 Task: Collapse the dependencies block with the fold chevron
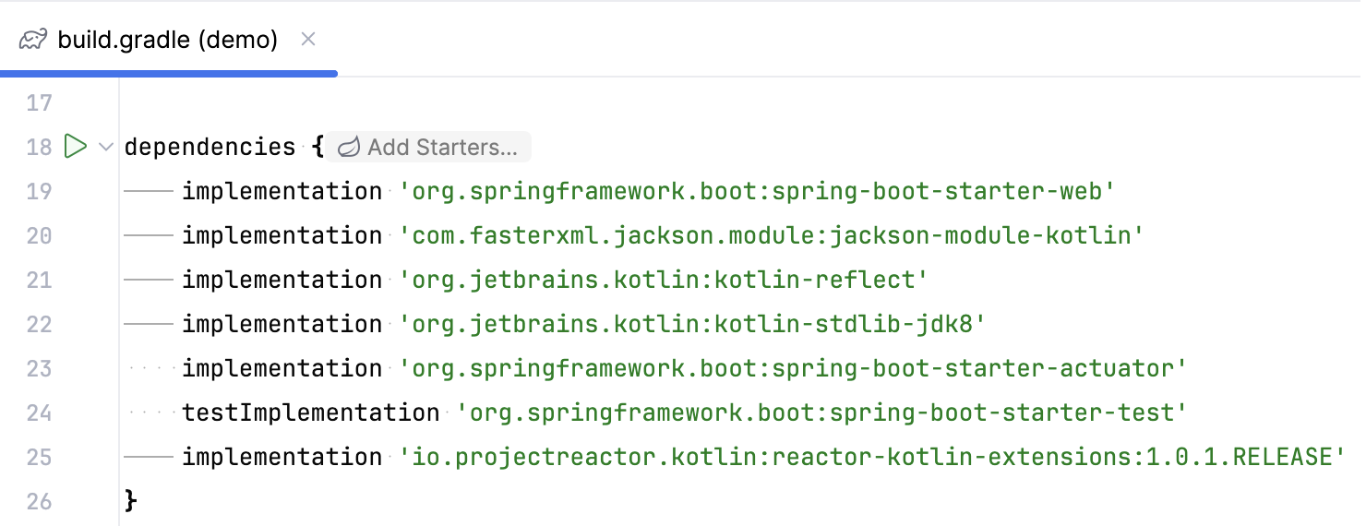(x=105, y=147)
